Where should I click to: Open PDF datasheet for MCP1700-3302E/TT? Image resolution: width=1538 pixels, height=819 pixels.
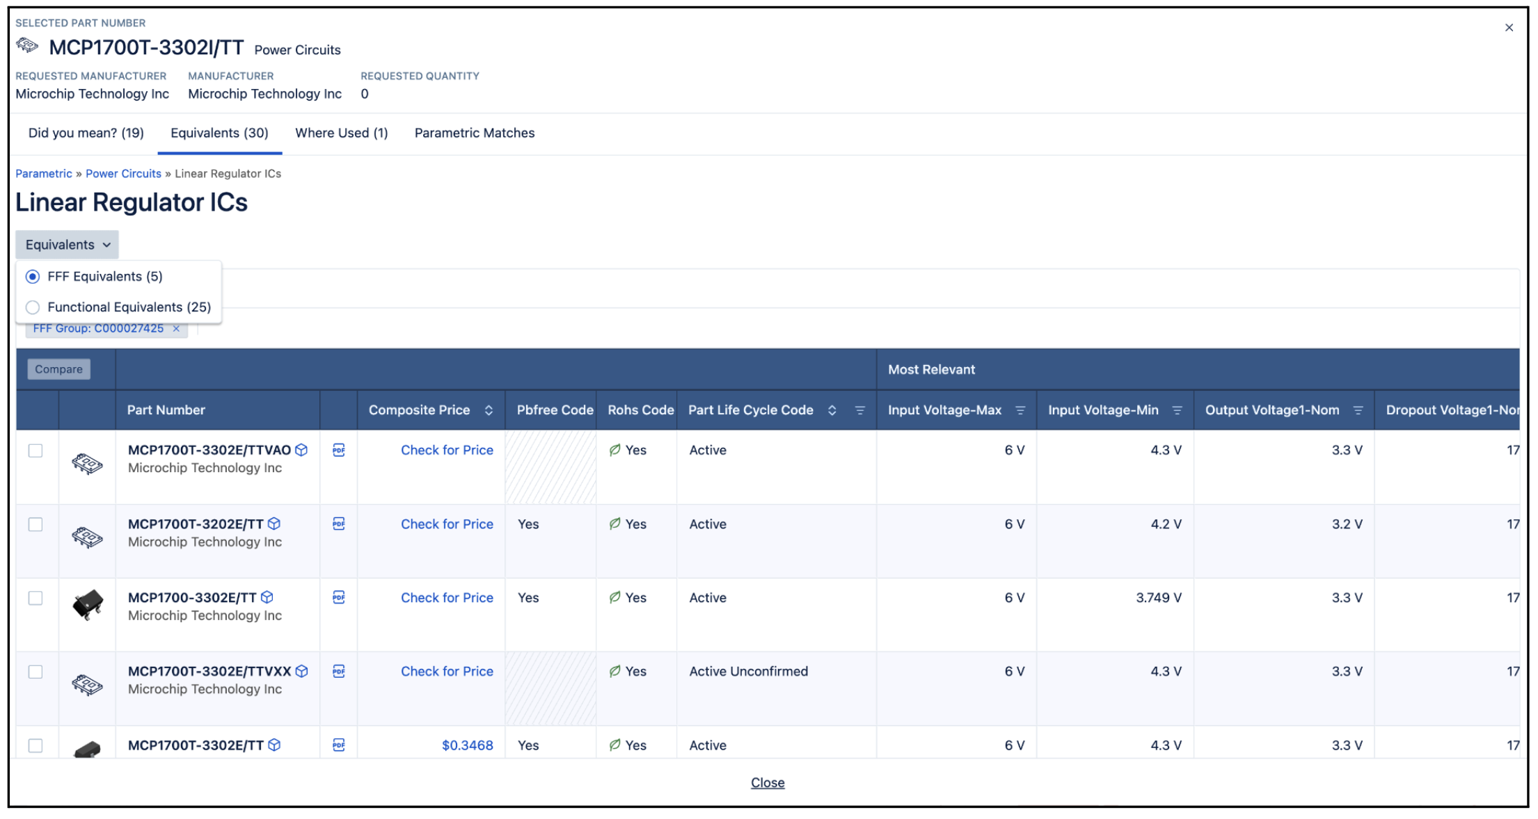coord(339,597)
